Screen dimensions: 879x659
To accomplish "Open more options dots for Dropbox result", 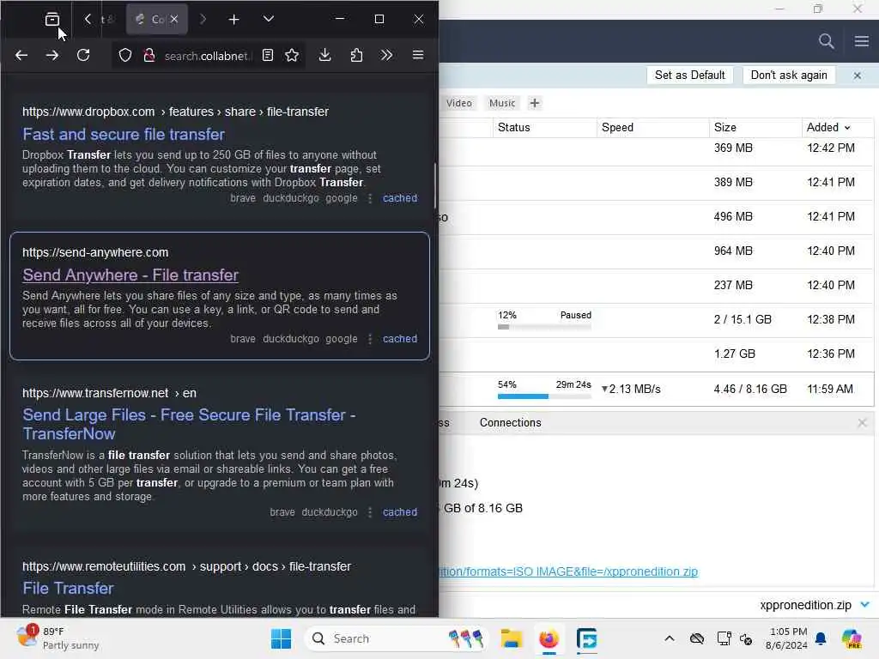I will (369, 198).
